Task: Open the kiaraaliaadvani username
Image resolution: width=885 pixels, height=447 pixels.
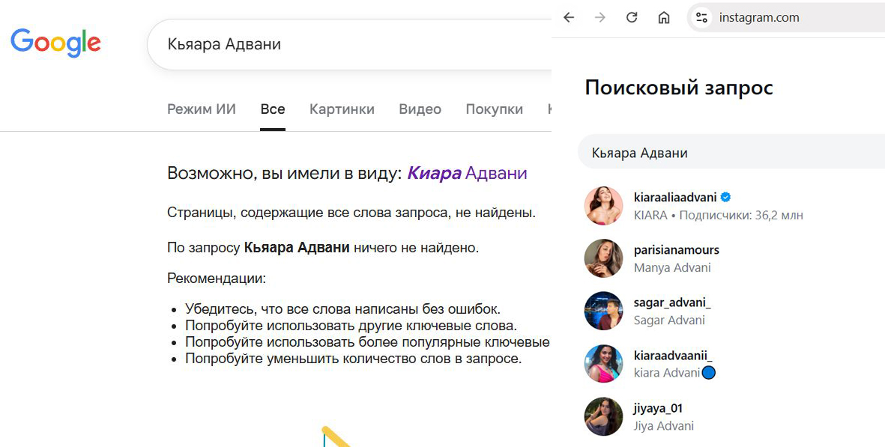Action: 675,197
